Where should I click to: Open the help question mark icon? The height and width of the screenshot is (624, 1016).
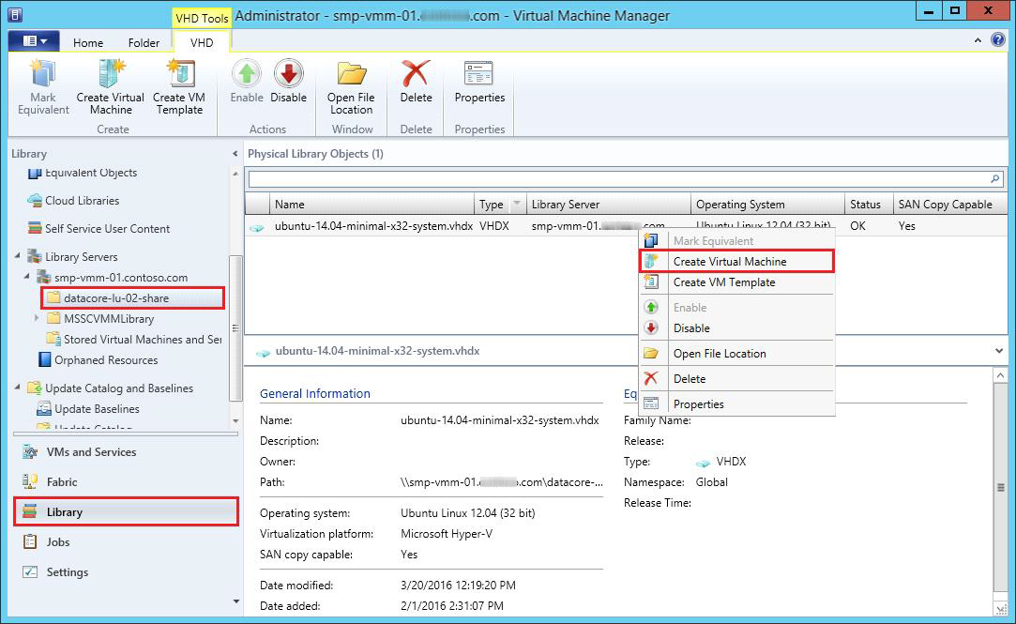coord(1000,41)
